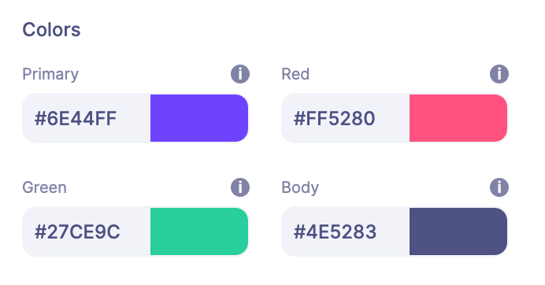545x285 pixels.
Task: Click the Primary field label
Action: (x=50, y=74)
